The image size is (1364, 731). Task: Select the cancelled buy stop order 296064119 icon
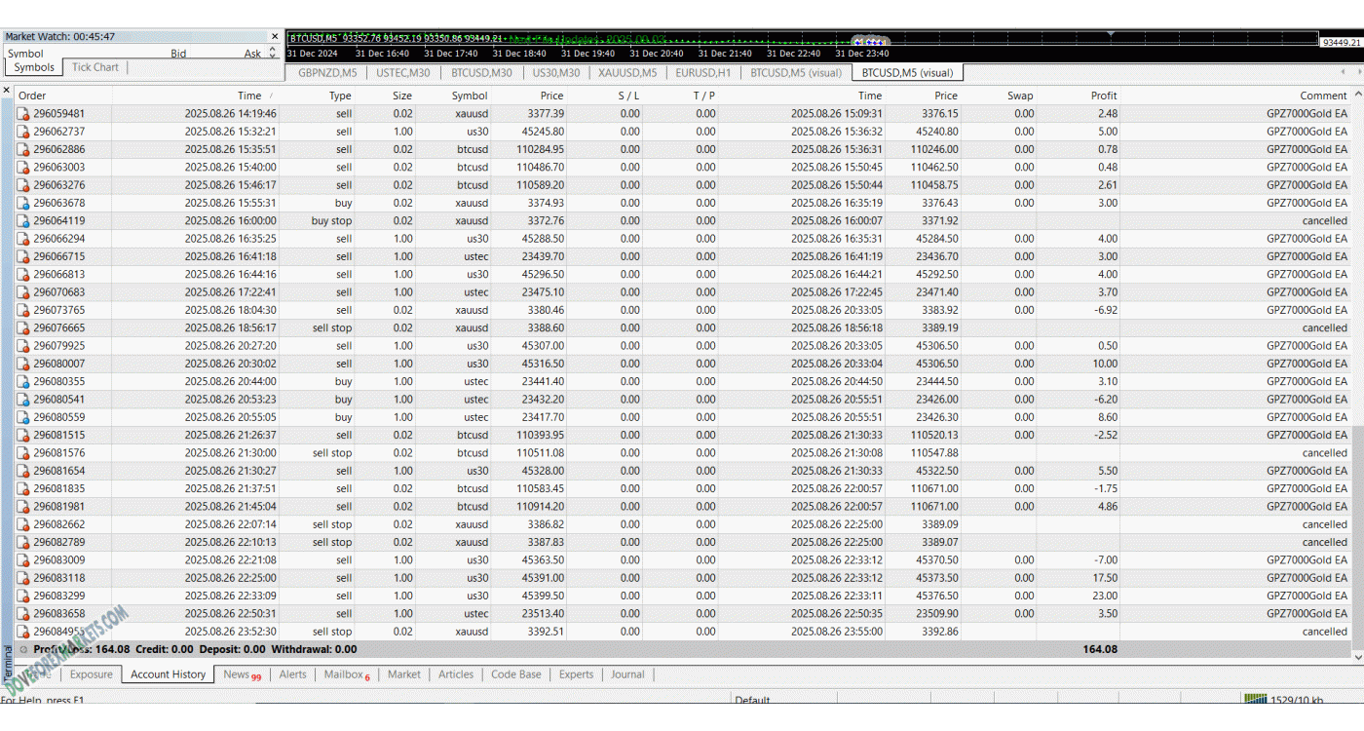tap(23, 221)
